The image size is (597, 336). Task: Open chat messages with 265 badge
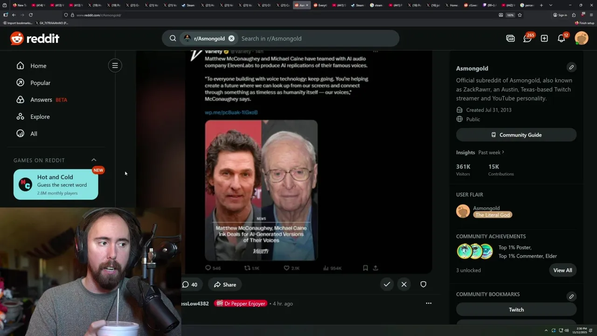(528, 38)
